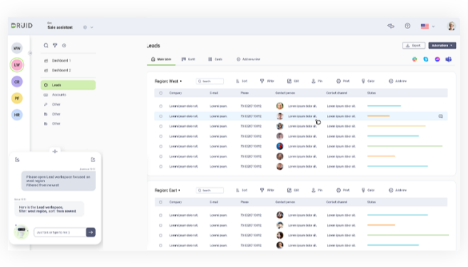Expand the Sale assistant chevron dropdown

point(91,28)
